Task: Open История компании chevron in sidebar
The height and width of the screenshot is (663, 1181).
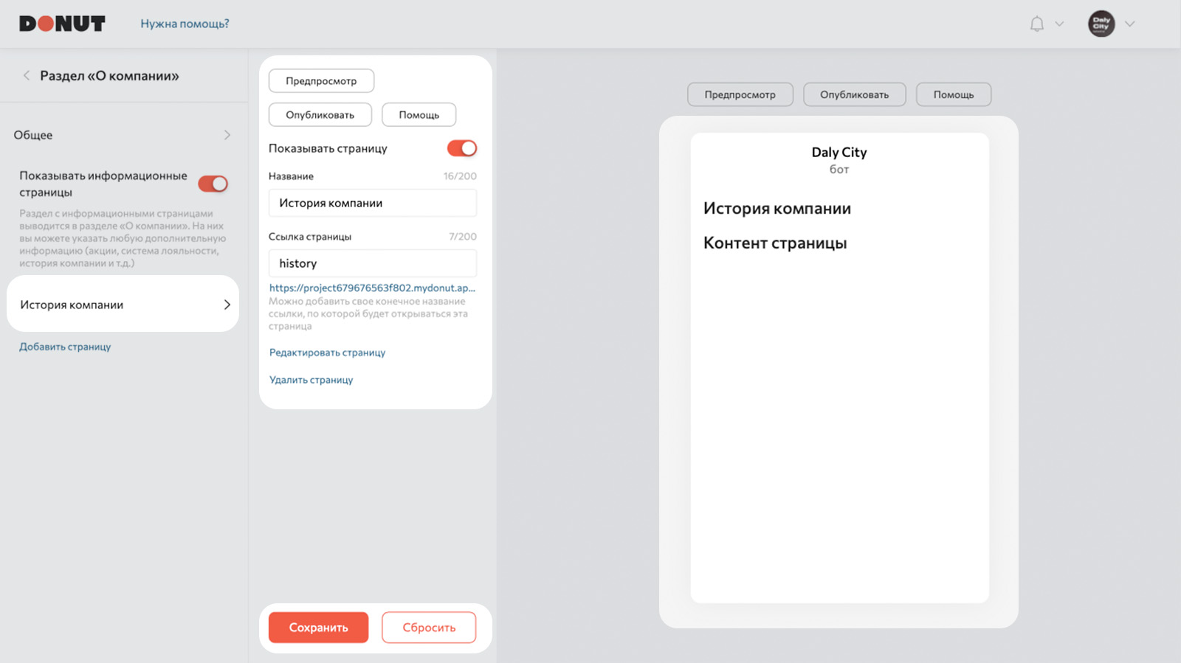Action: pos(227,305)
